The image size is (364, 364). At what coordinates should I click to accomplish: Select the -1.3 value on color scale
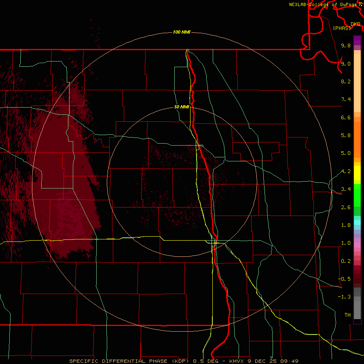coord(345,297)
